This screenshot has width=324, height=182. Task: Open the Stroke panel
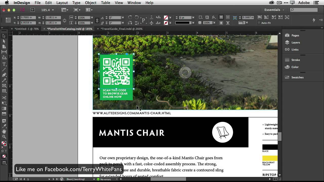pos(296,60)
